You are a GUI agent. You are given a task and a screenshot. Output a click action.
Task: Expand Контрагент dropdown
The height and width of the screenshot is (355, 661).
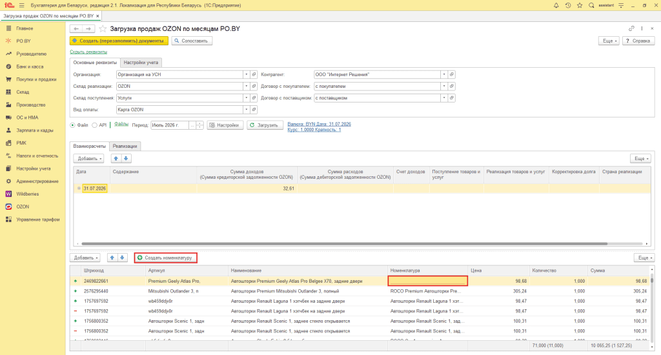click(444, 75)
